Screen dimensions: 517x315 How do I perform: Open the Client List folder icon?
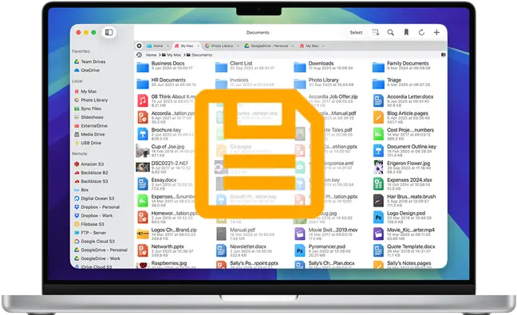point(221,67)
